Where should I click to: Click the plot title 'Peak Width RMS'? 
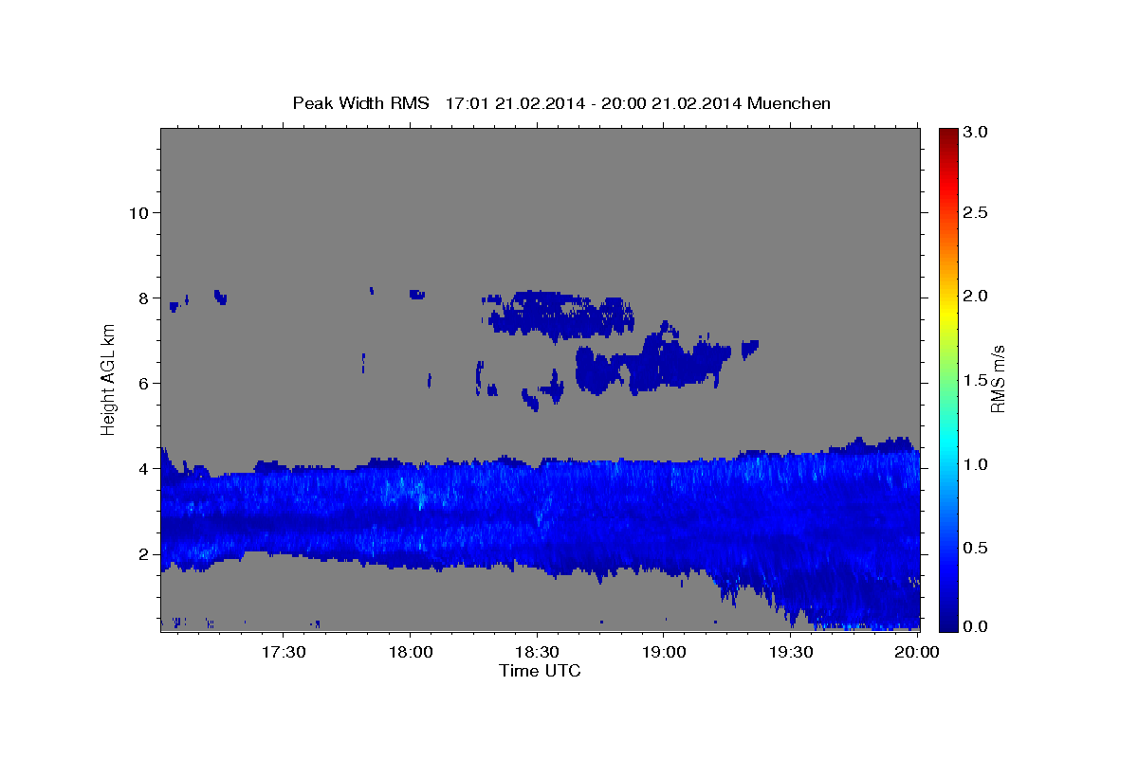coord(360,103)
